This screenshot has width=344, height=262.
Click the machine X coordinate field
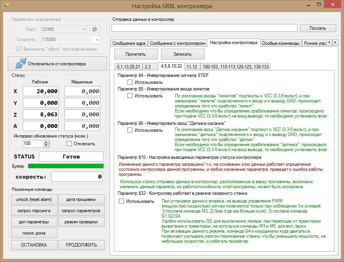tap(82, 91)
